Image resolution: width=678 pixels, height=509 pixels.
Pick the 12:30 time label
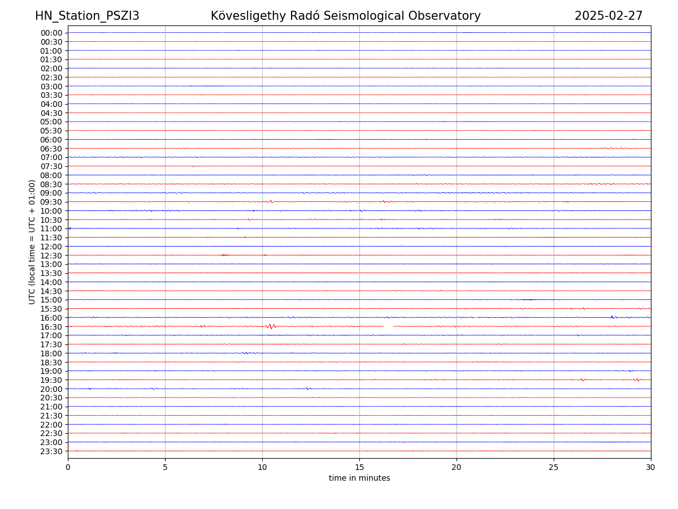(51, 256)
